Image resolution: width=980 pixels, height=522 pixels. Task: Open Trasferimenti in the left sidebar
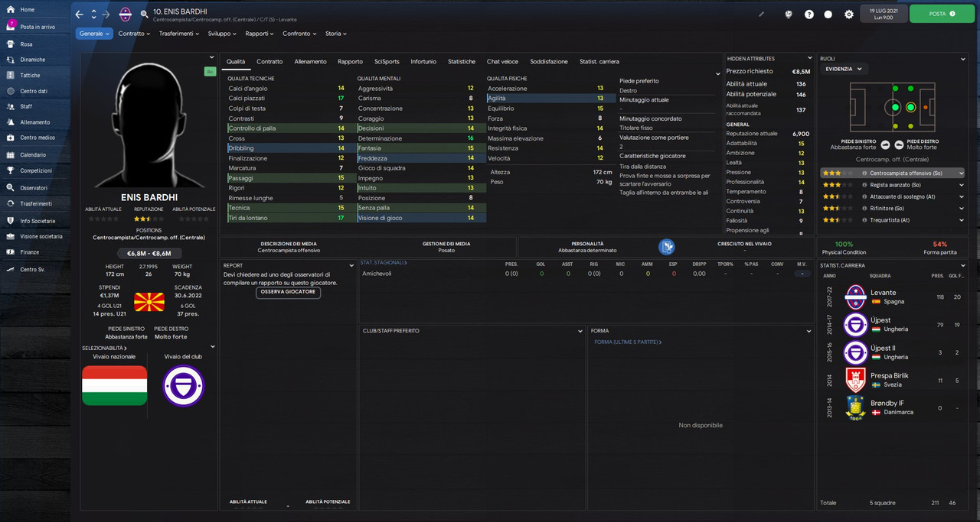pyautogui.click(x=36, y=203)
